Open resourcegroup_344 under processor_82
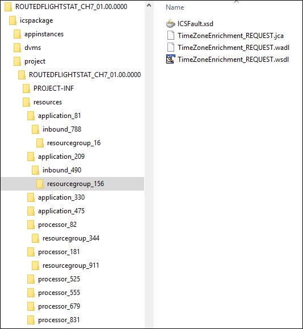 pyautogui.click(x=71, y=238)
